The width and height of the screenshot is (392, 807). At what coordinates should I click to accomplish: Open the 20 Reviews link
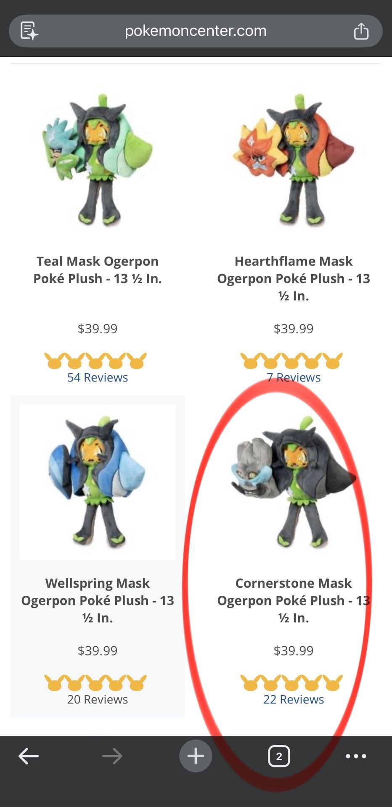[98, 699]
